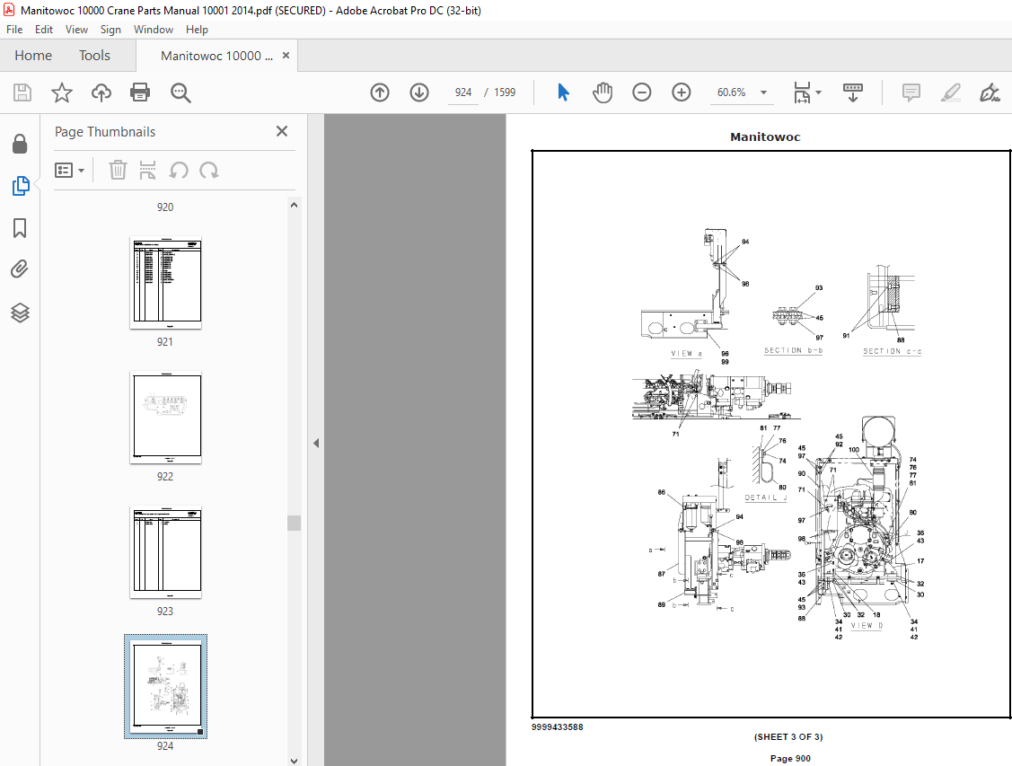Open the Attachments paperclip panel
This screenshot has height=766, width=1012.
[20, 269]
